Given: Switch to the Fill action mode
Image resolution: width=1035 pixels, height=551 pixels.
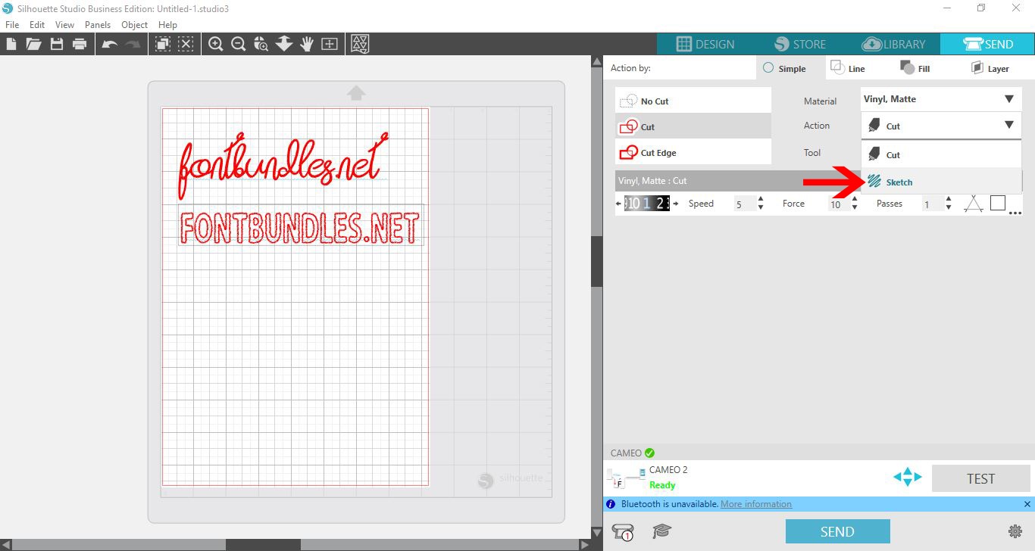Looking at the screenshot, I should pyautogui.click(x=915, y=68).
